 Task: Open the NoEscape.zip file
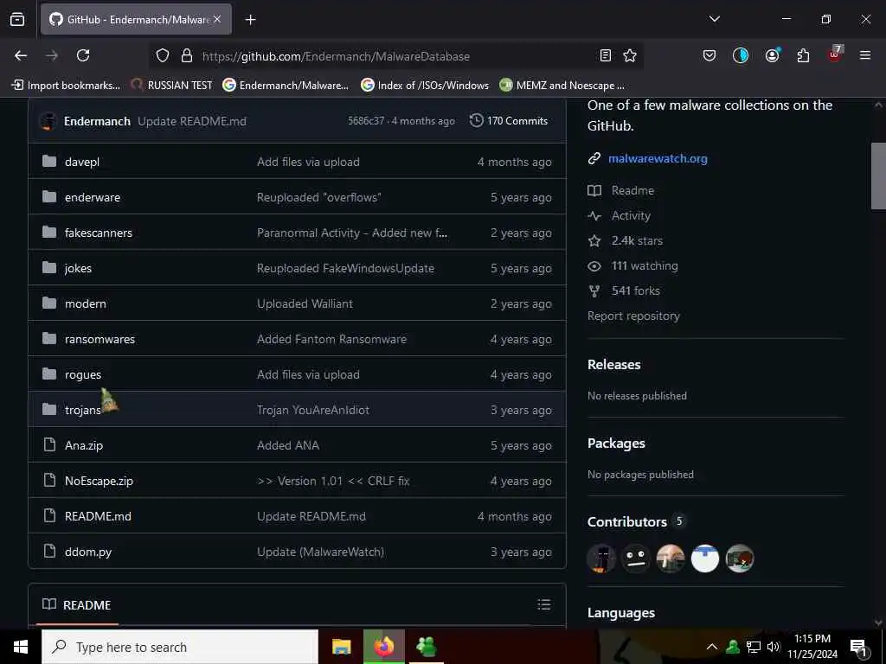[99, 481]
